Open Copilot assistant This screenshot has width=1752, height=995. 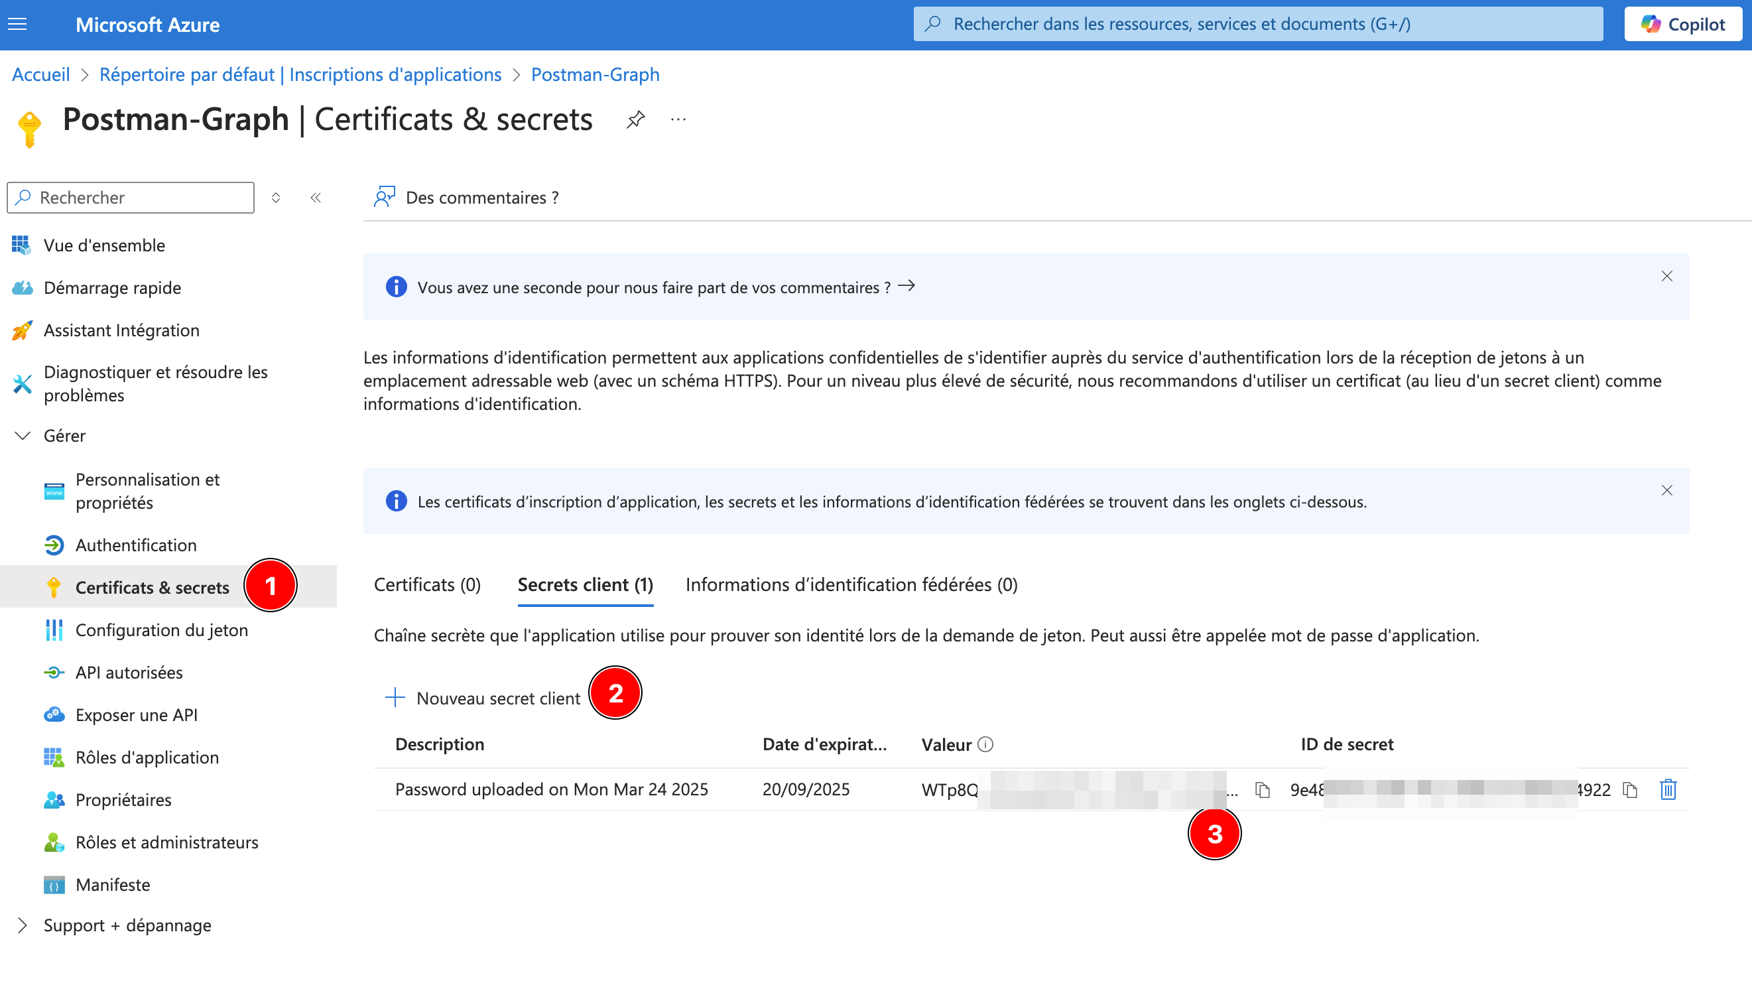1682,25
